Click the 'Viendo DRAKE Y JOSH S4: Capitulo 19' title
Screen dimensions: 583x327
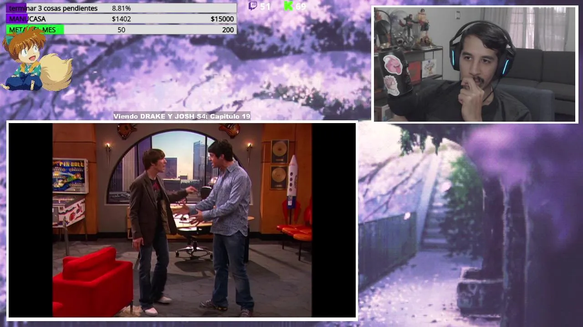click(182, 116)
